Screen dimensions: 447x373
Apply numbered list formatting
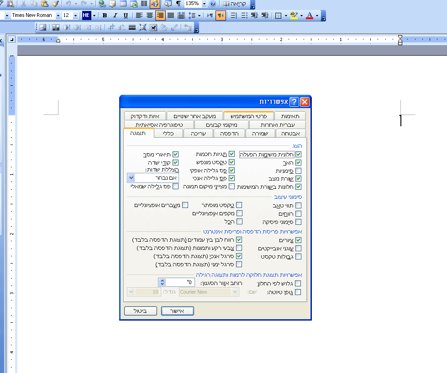pos(234,16)
